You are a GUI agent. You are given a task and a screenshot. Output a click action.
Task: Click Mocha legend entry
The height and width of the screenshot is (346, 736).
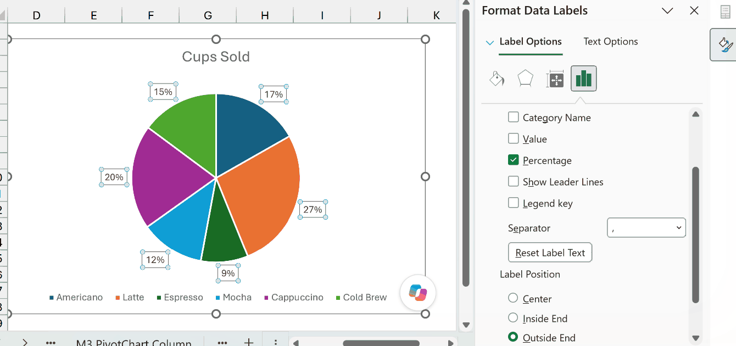point(233,297)
